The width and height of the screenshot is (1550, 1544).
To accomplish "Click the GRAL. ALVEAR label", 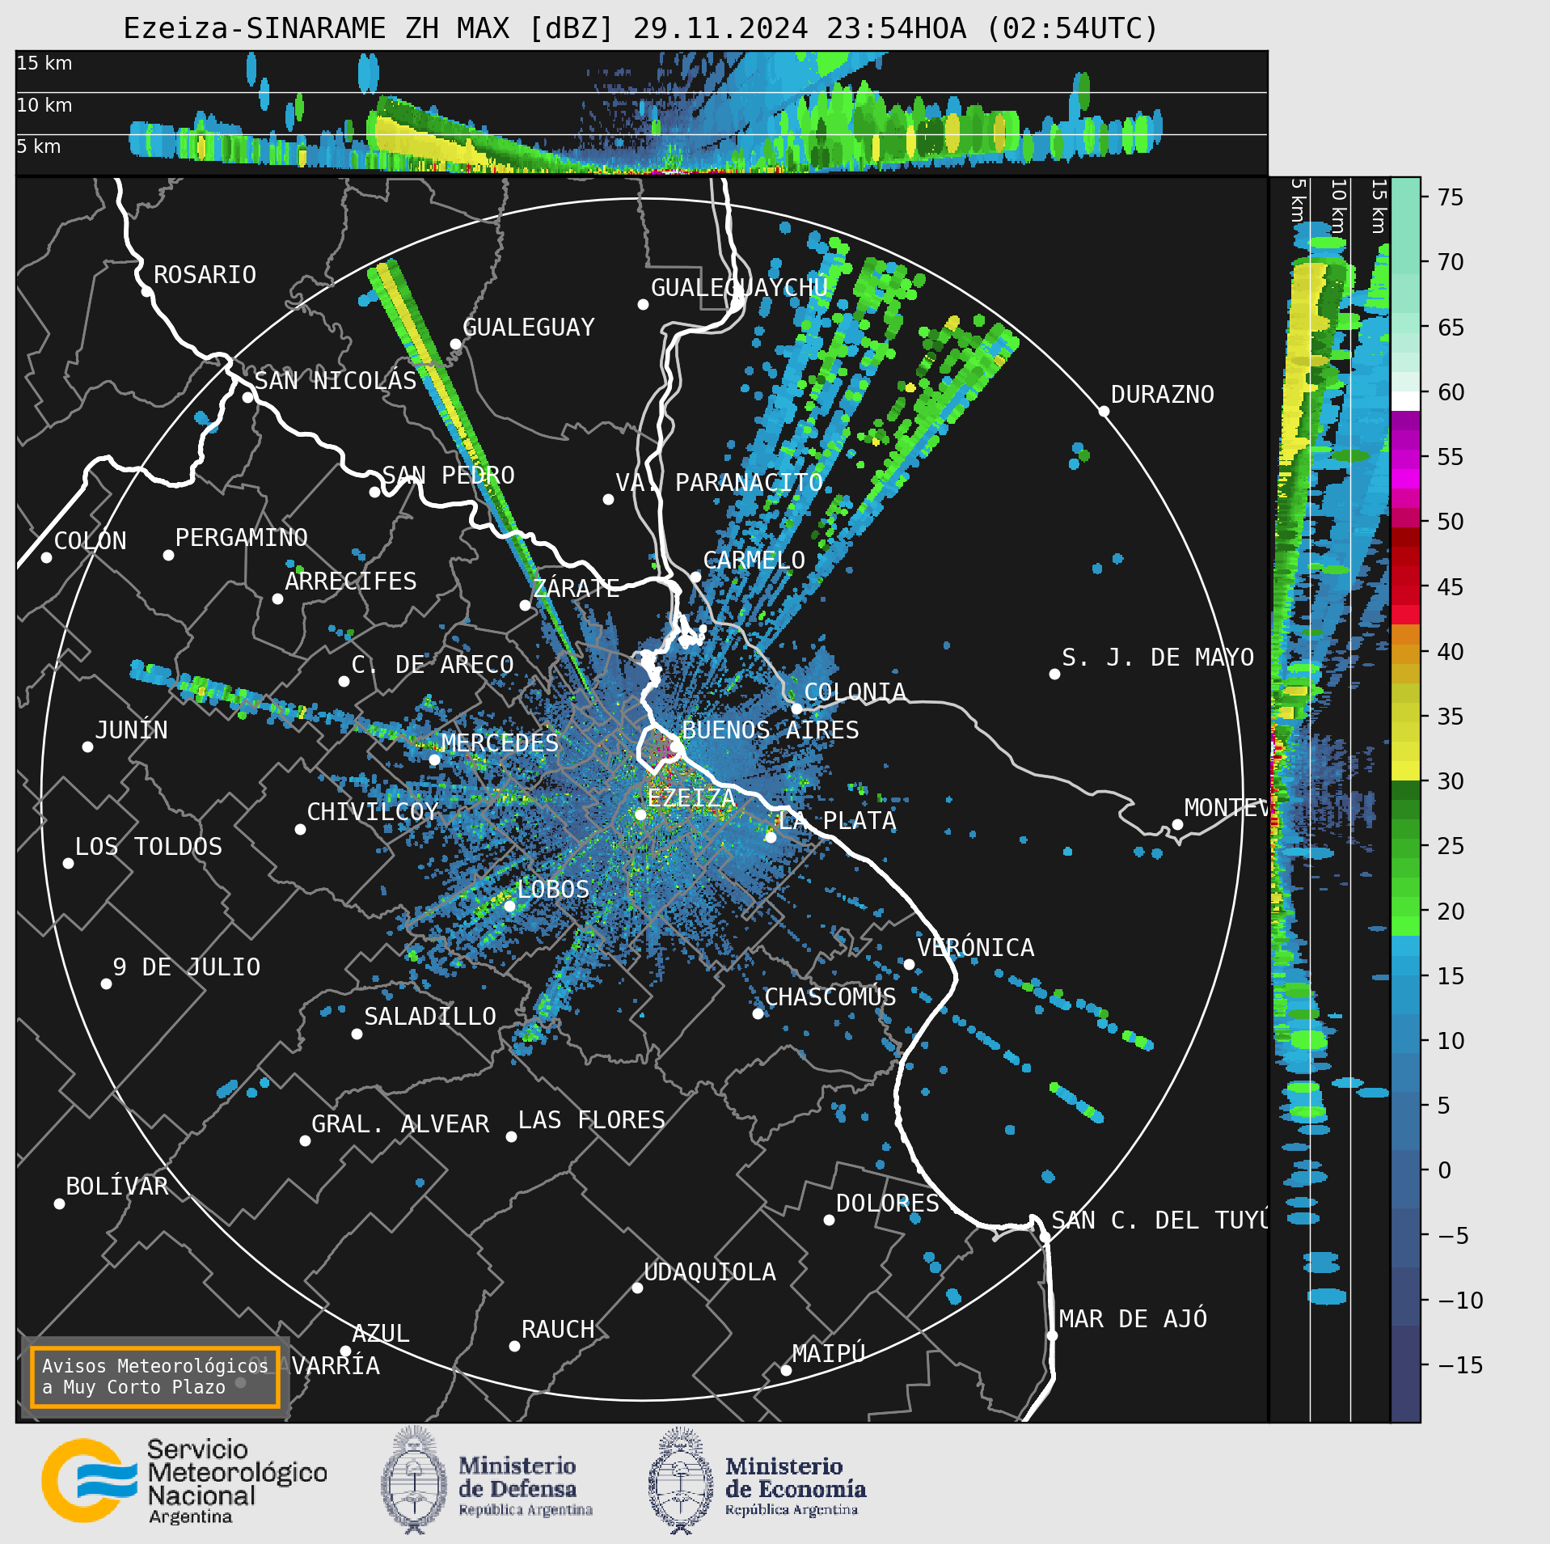I will pos(400,1123).
